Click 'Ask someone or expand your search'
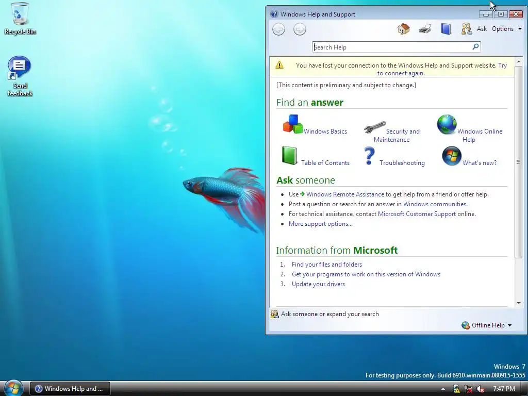 click(329, 314)
